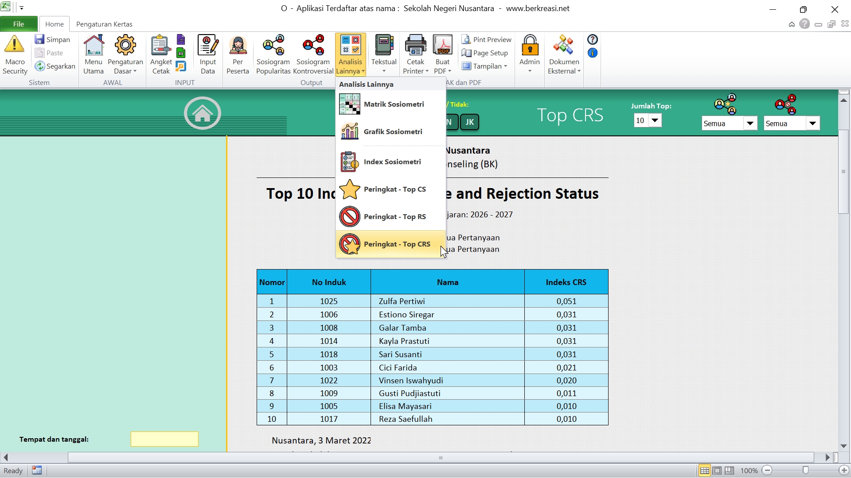Screen dimensions: 851x478
Task: Click Page Setup button
Action: [x=485, y=53]
